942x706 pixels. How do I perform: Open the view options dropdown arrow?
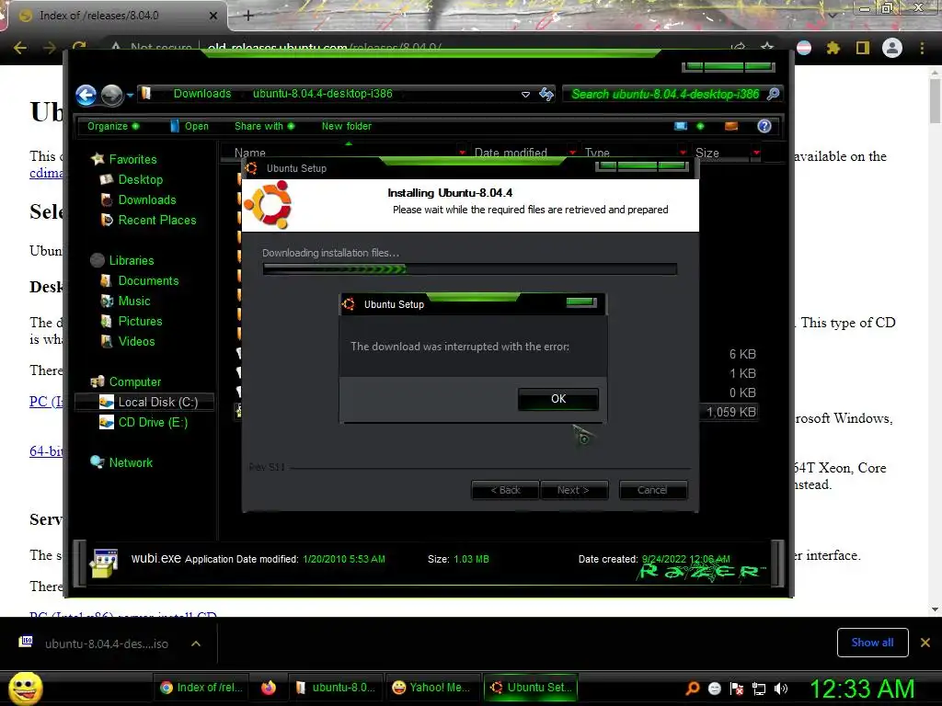700,126
